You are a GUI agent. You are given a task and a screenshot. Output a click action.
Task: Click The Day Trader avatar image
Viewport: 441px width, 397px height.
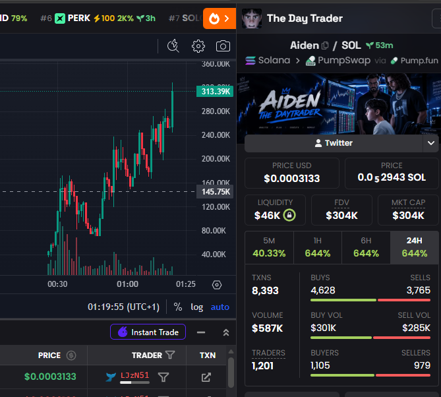[252, 18]
